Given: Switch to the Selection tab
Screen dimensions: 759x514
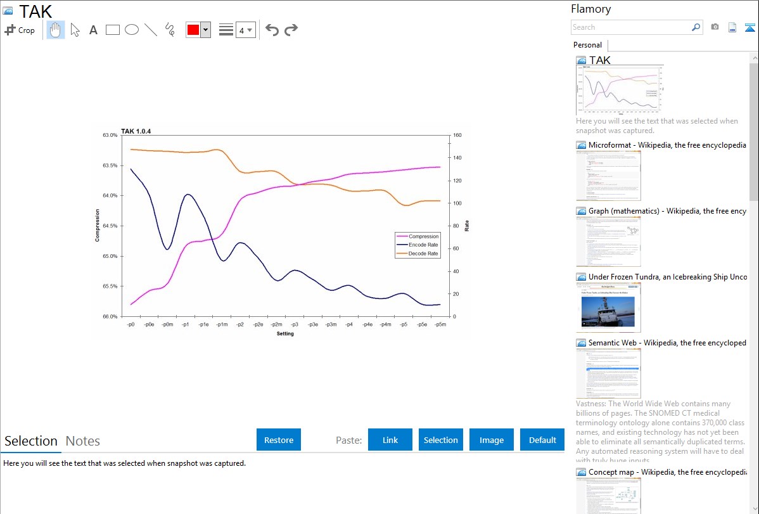Looking at the screenshot, I should tap(31, 441).
